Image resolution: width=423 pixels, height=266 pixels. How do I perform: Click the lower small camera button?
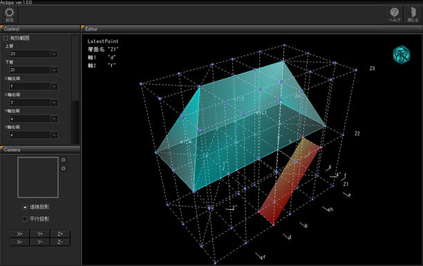tap(64, 169)
